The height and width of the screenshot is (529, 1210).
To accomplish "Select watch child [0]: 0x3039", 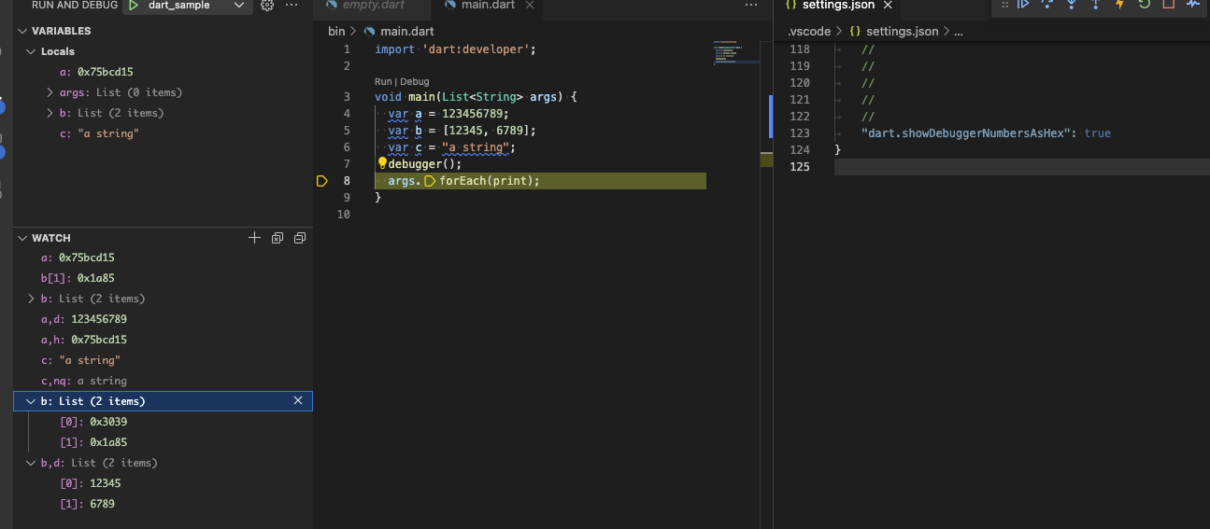I will click(163, 422).
